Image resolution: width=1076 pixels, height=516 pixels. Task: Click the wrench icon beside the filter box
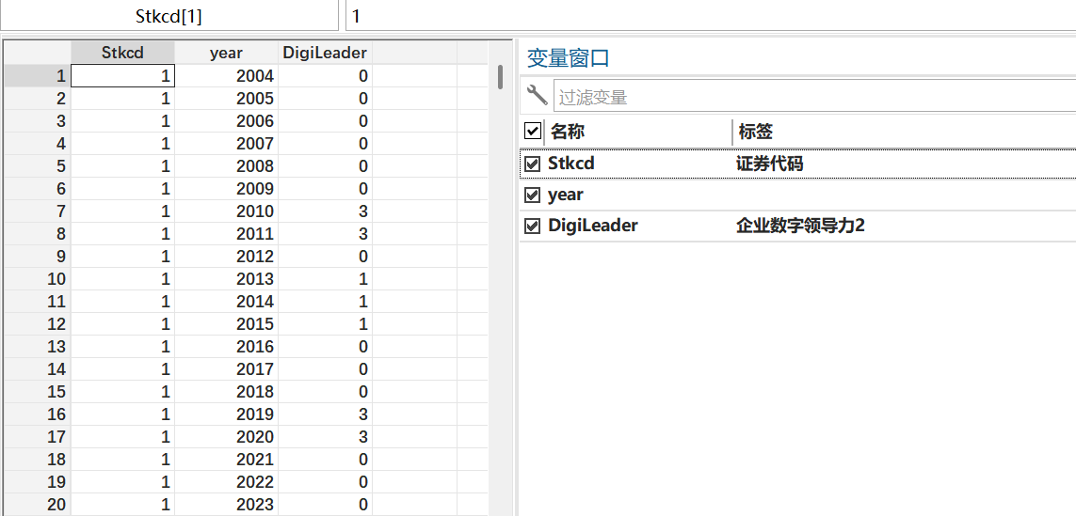(x=537, y=95)
